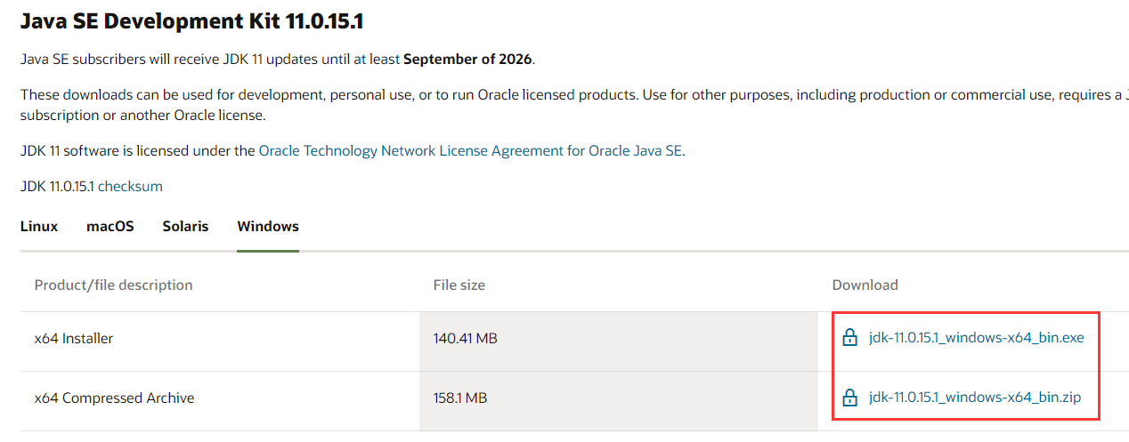Open the JDK 11.0.15.1 checksum link
Screen dimensions: 1129x442
pyautogui.click(x=130, y=187)
